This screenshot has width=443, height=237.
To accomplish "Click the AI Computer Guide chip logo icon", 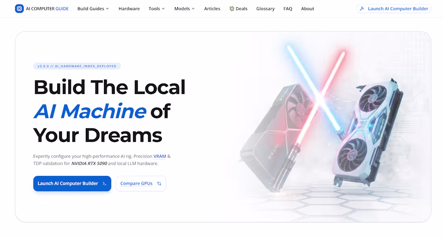I will click(19, 8).
